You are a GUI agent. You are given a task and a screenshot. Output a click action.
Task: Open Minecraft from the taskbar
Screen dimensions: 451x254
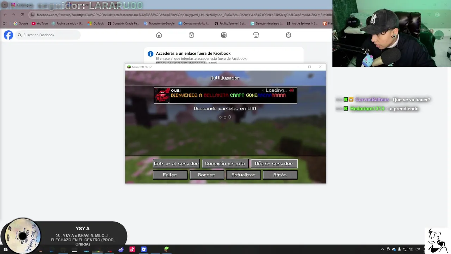(166, 249)
